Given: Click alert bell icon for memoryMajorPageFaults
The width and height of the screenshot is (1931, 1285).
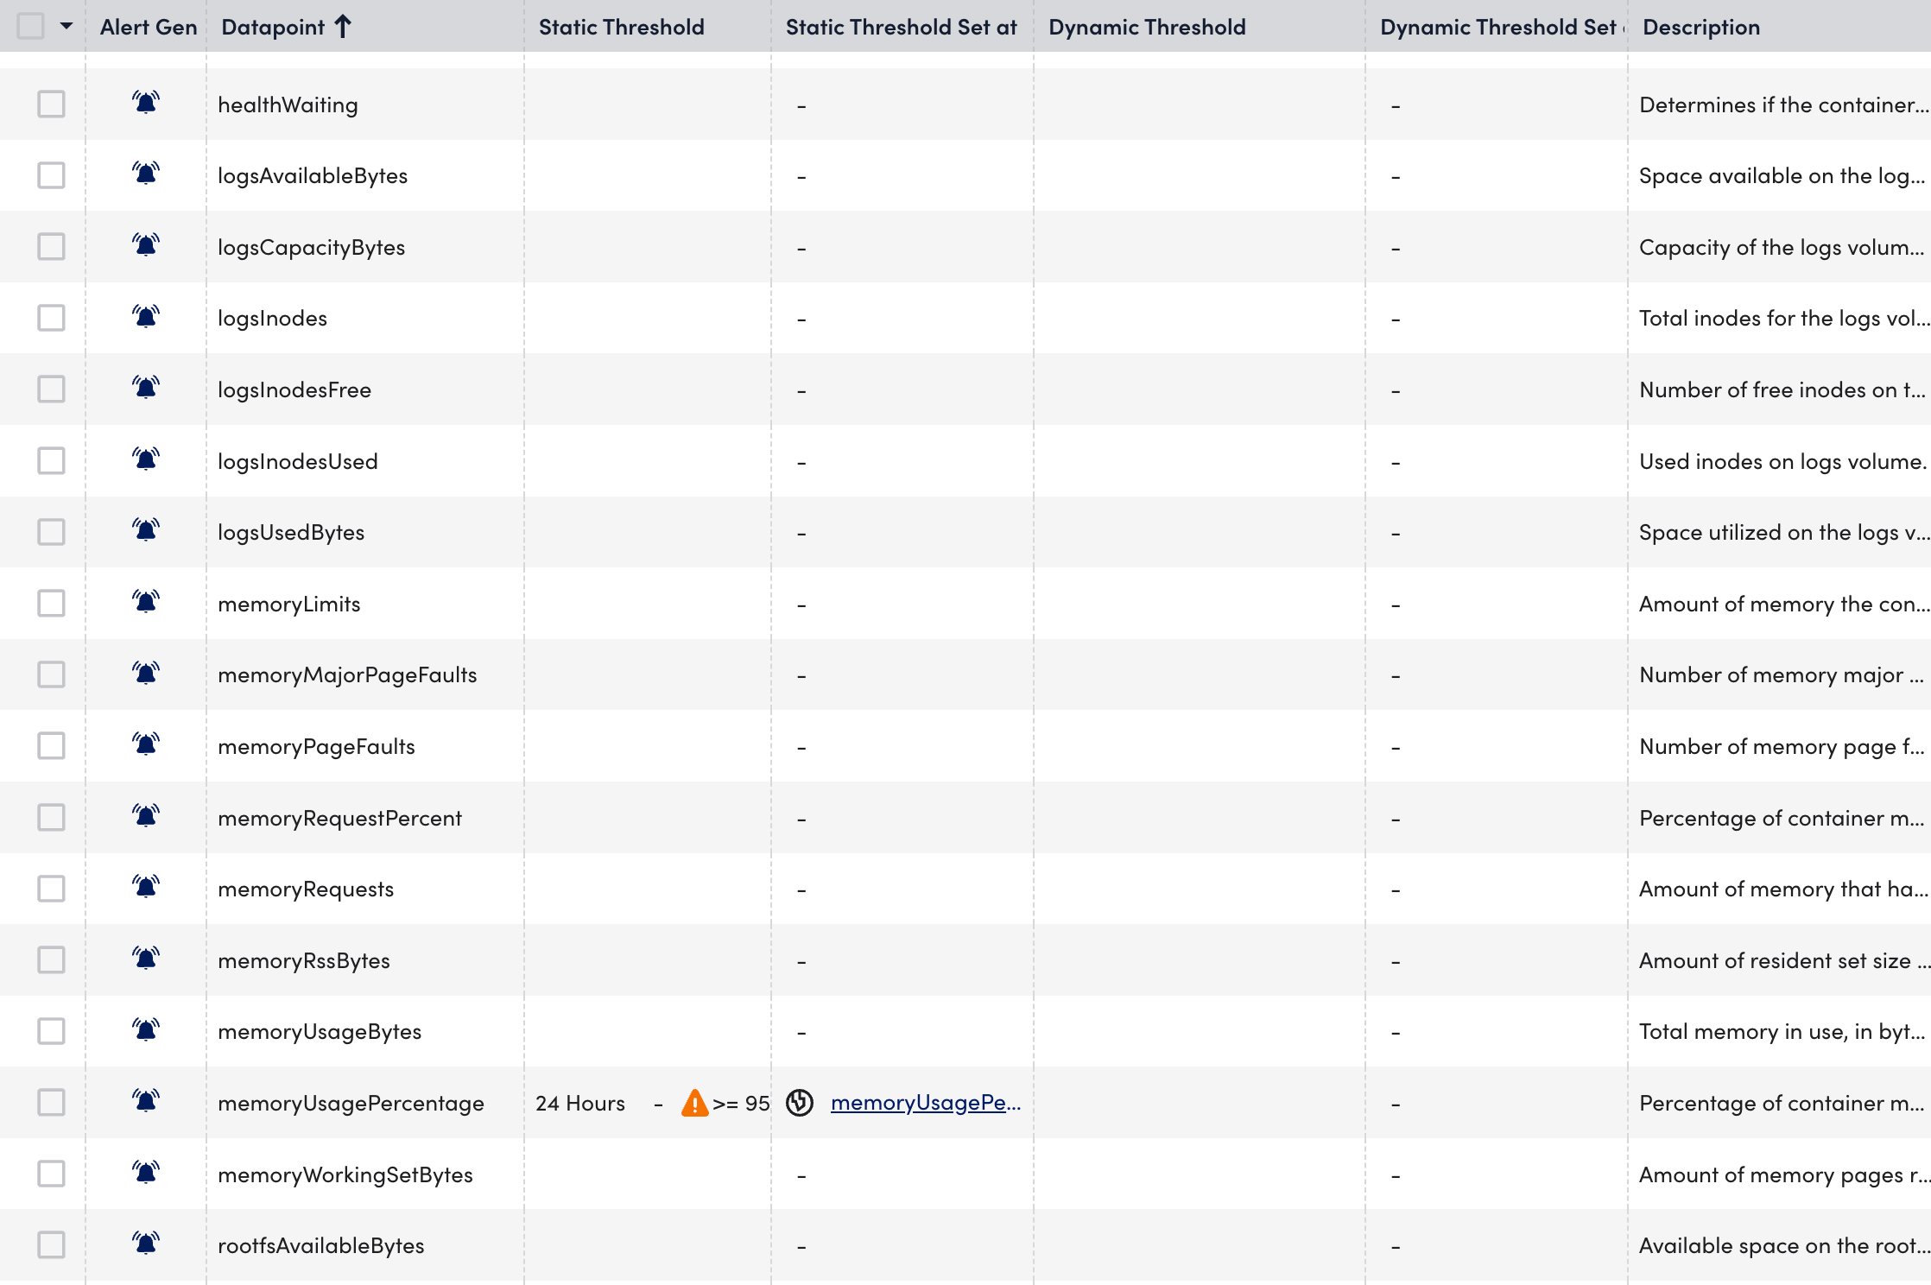Looking at the screenshot, I should point(146,673).
